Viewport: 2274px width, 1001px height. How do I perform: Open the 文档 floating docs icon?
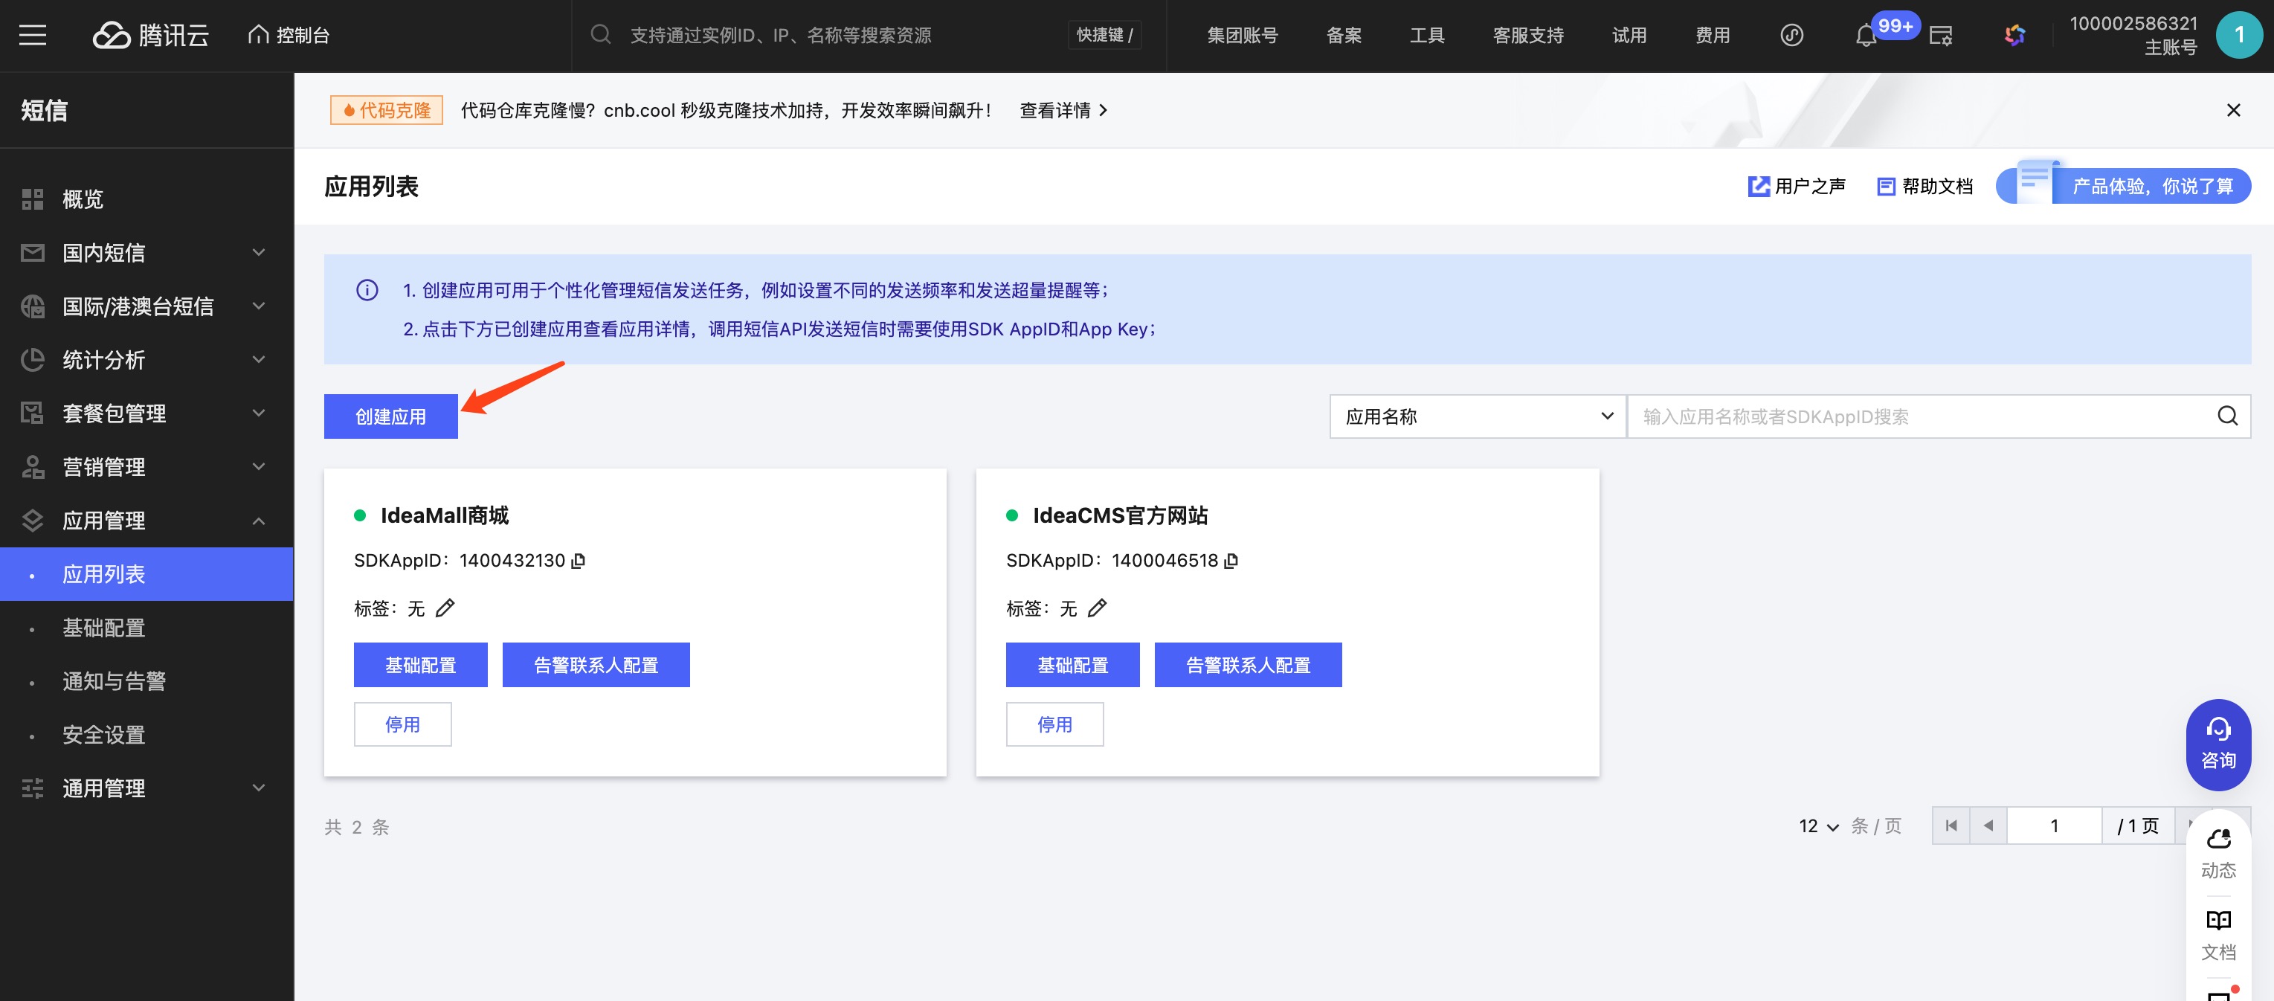tap(2217, 934)
